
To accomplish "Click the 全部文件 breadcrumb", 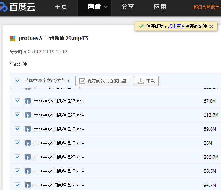I will click(x=18, y=64).
